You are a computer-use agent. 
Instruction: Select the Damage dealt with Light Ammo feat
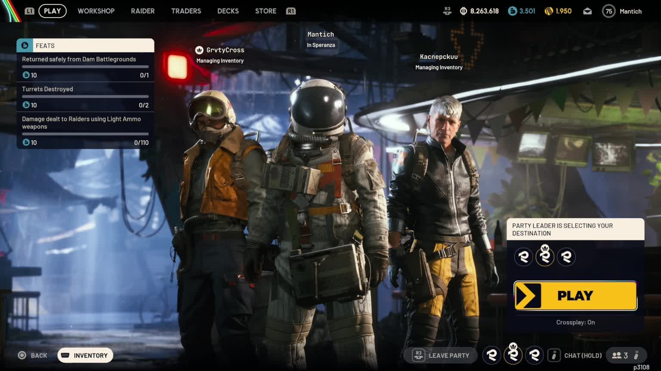coord(85,131)
